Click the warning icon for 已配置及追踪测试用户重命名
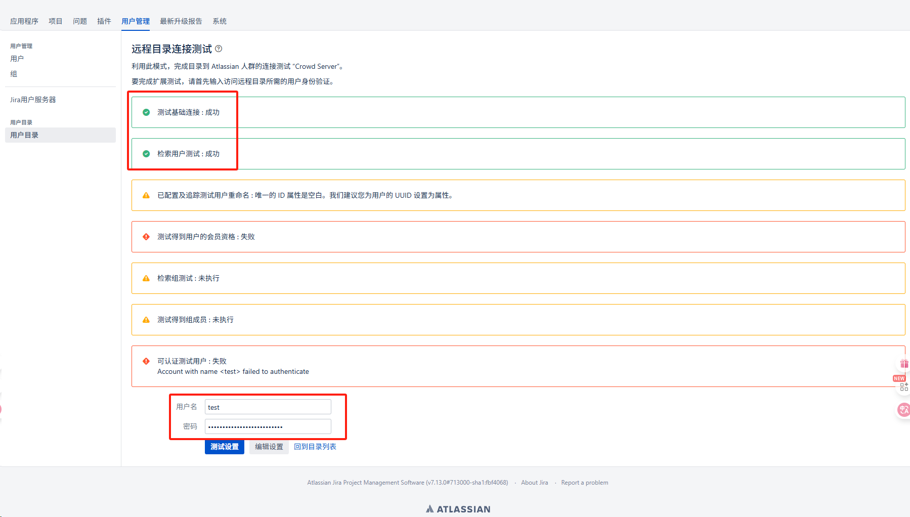 pos(146,195)
